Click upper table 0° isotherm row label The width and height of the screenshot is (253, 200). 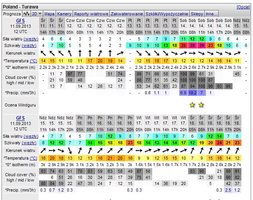pos(20,67)
